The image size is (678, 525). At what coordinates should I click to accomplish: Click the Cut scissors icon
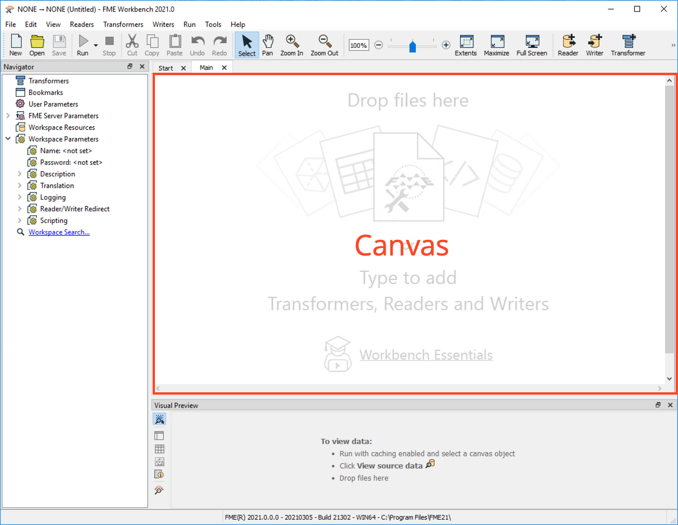(132, 45)
